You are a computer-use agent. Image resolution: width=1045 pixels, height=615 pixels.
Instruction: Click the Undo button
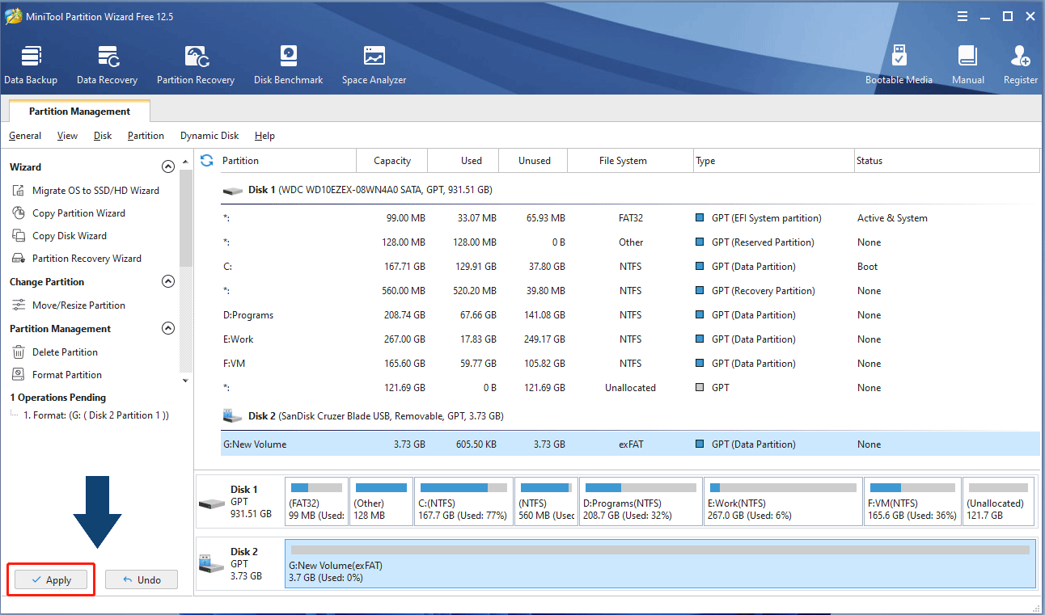pos(142,579)
